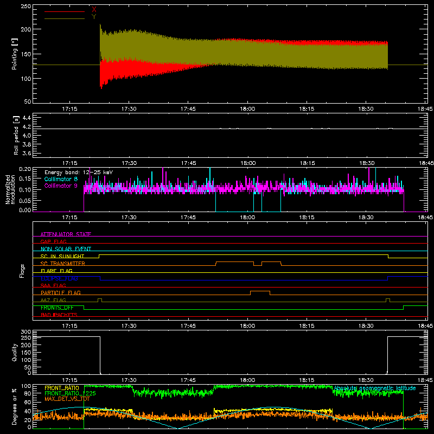Click the 0.10 value on modulation axis

click(25, 189)
